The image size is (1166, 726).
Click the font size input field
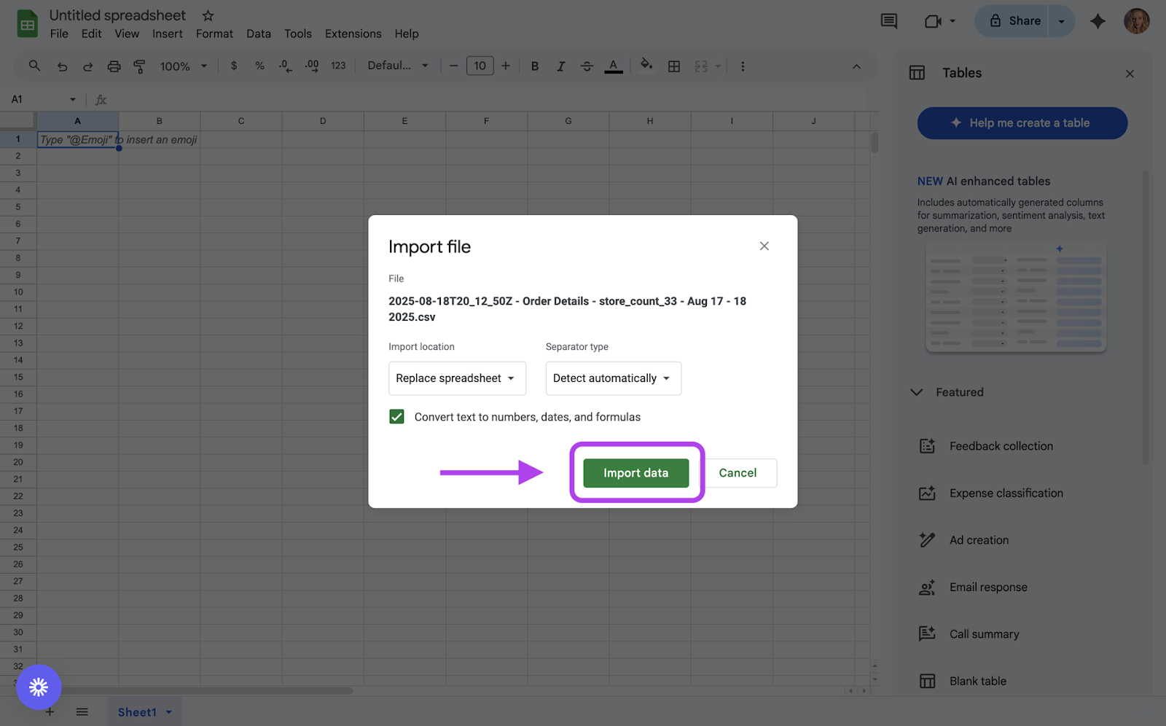click(x=480, y=66)
